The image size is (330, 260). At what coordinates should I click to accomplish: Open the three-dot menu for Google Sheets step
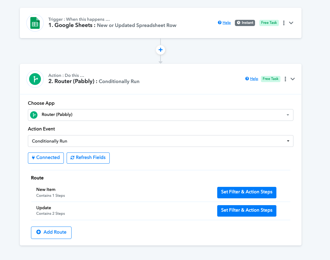(284, 23)
